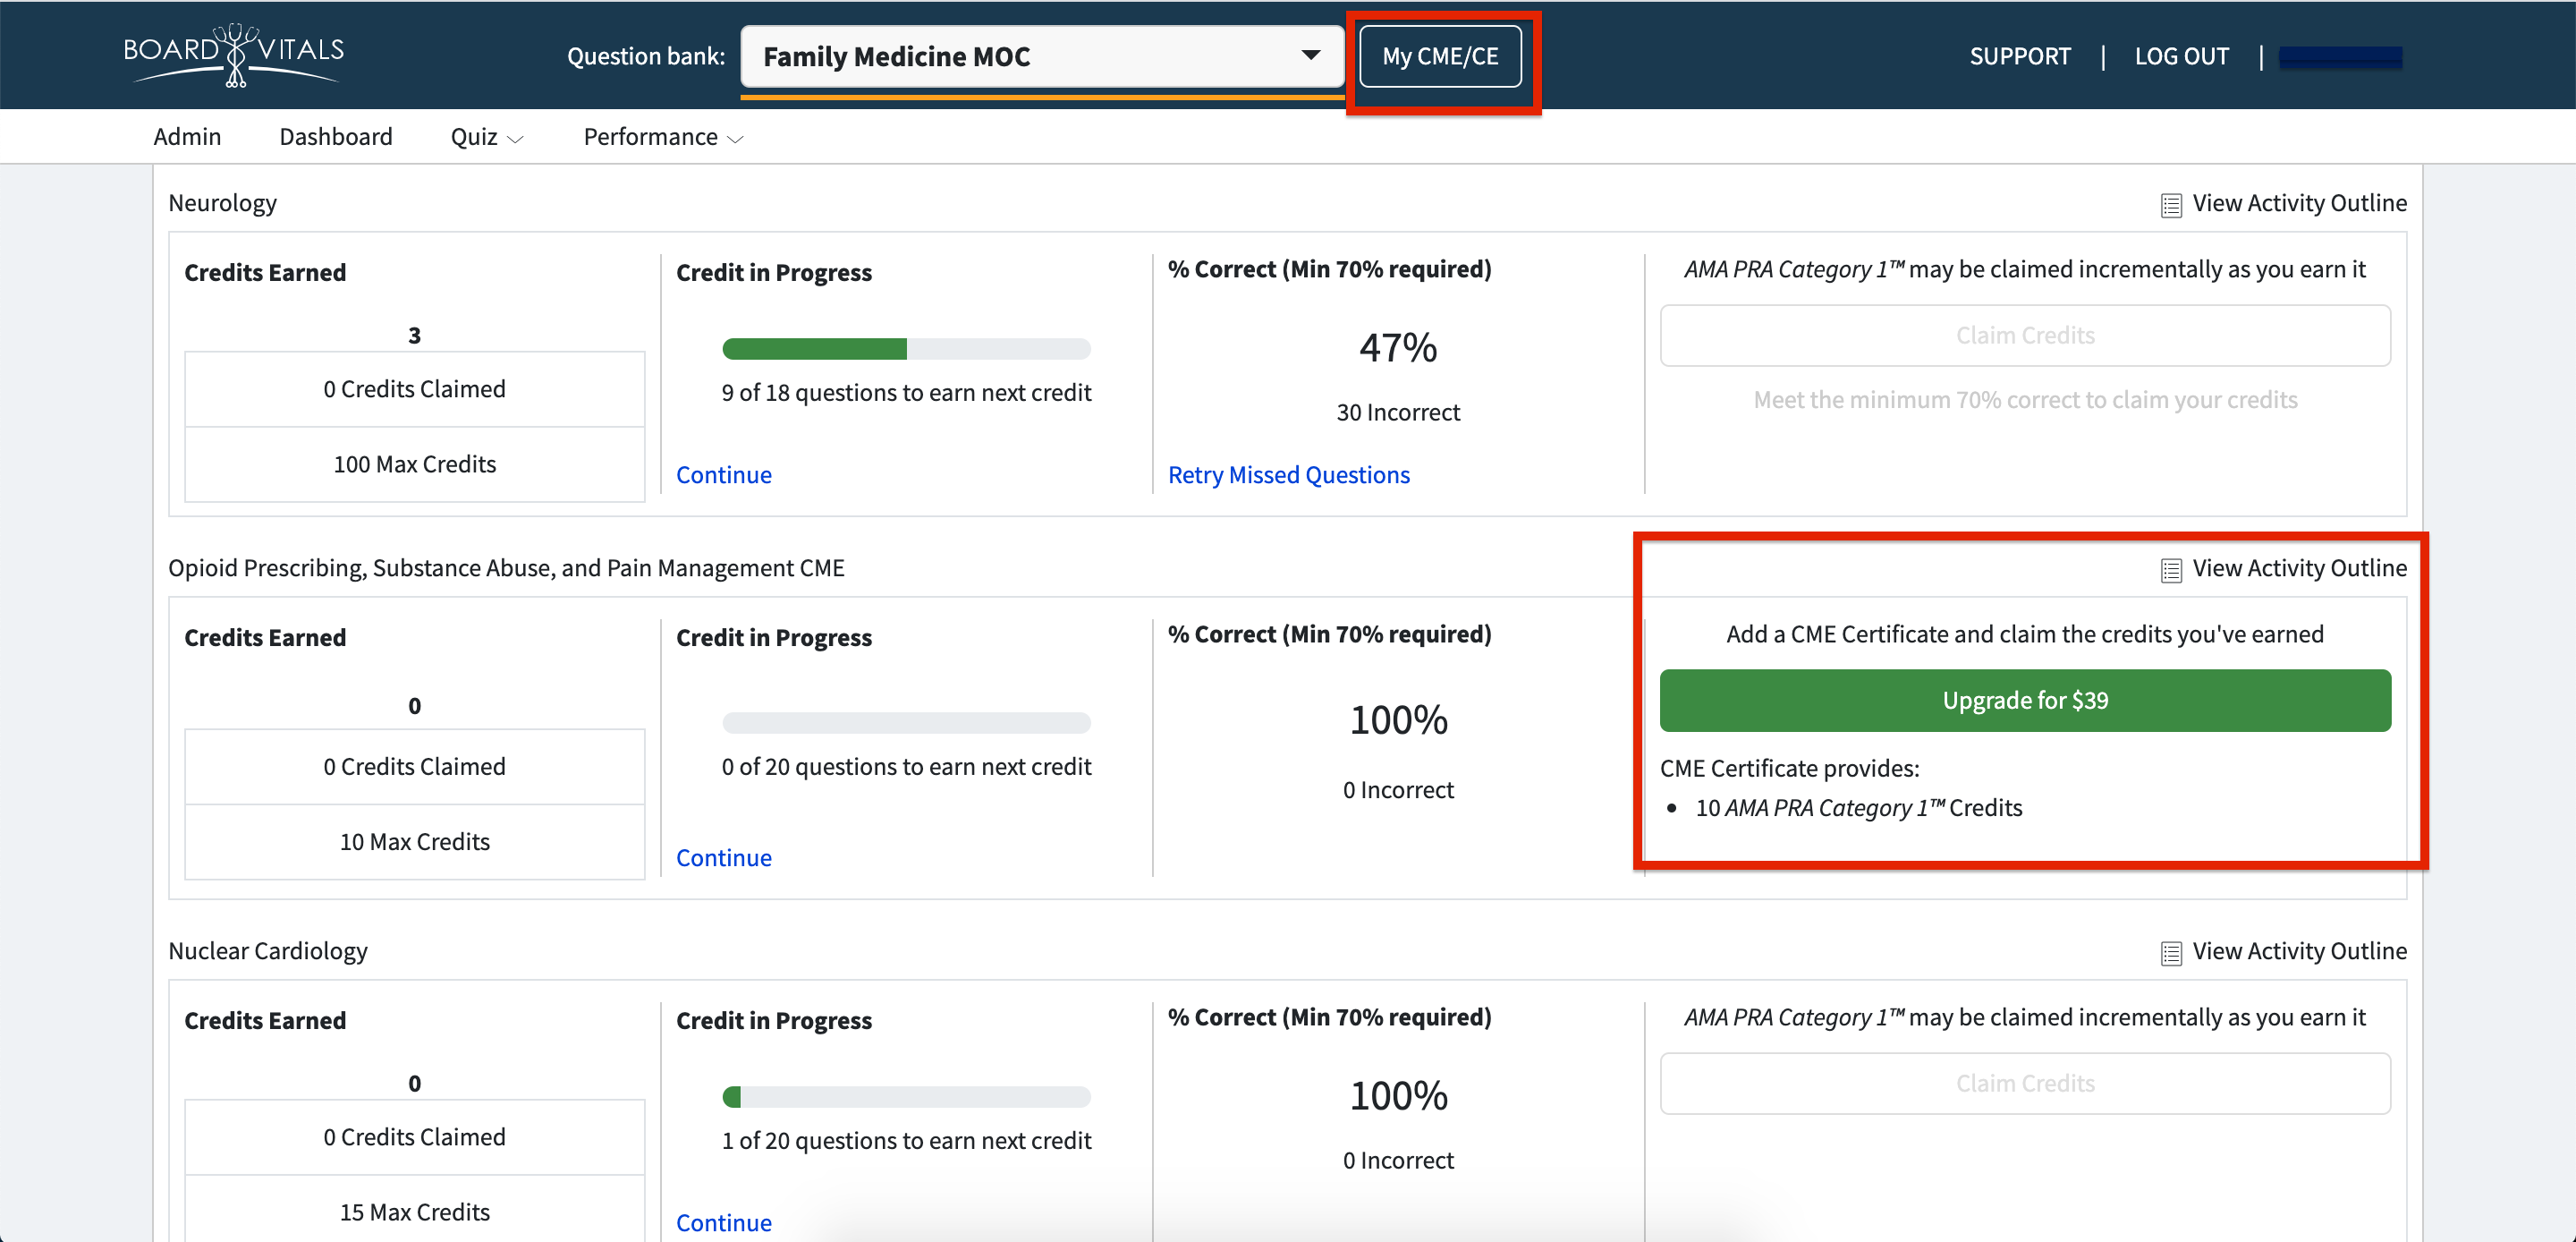
Task: Expand the Quiz menu chevron
Action: [x=516, y=140]
